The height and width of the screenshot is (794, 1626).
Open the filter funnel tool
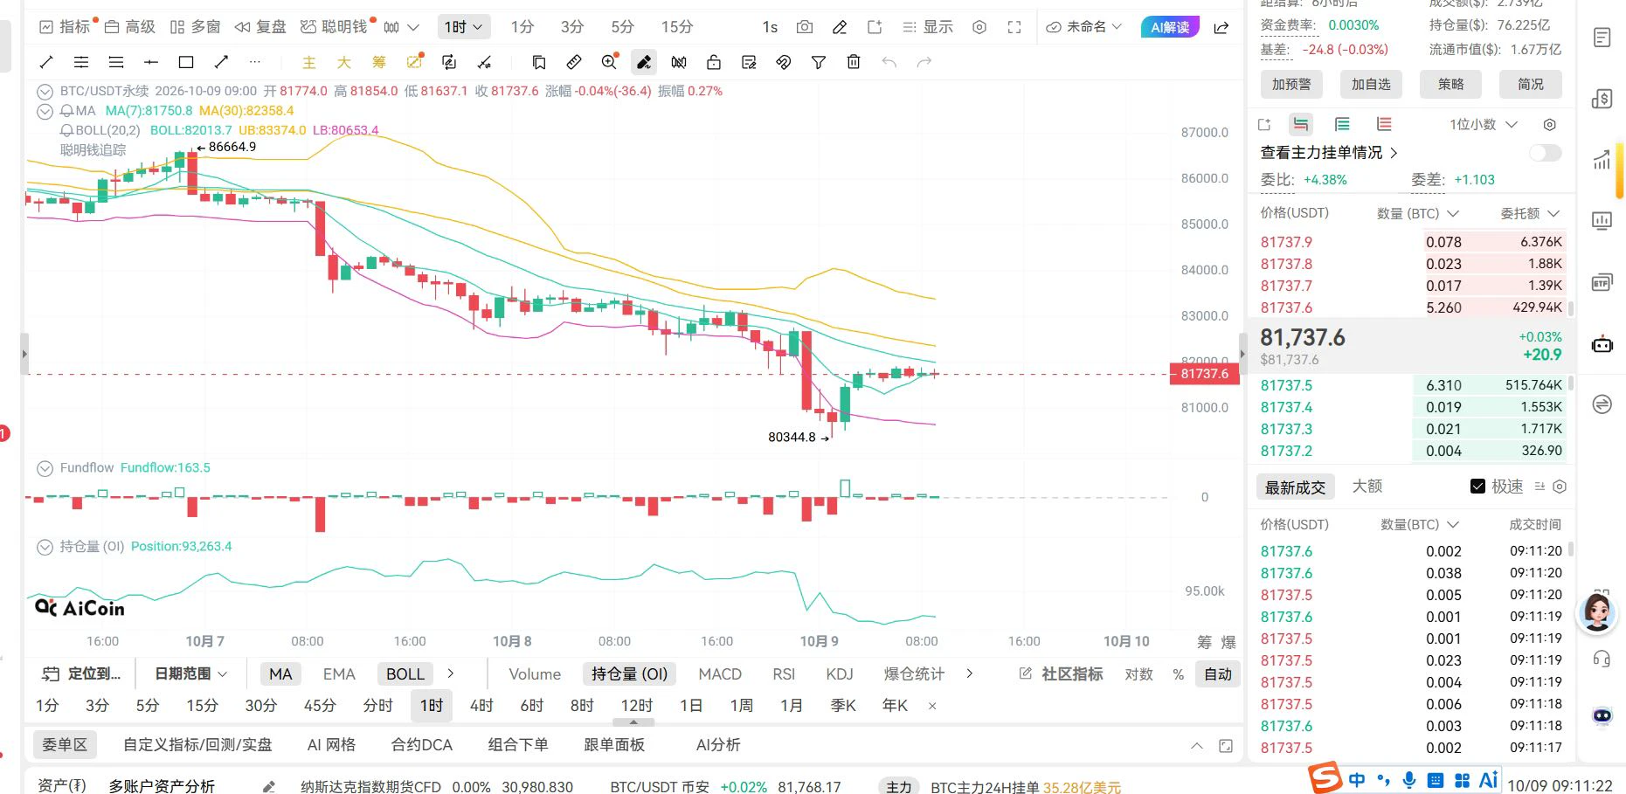(819, 62)
